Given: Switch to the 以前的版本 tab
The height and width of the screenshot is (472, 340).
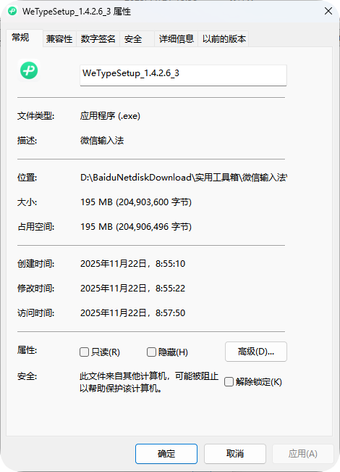Looking at the screenshot, I should point(224,39).
